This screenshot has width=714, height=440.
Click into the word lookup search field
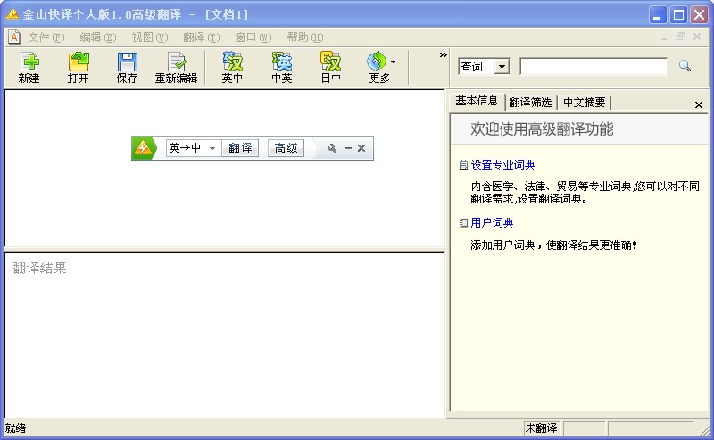click(594, 67)
